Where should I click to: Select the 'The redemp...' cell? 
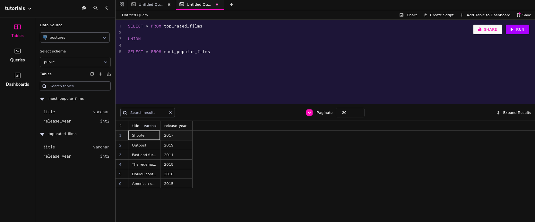pos(144,164)
